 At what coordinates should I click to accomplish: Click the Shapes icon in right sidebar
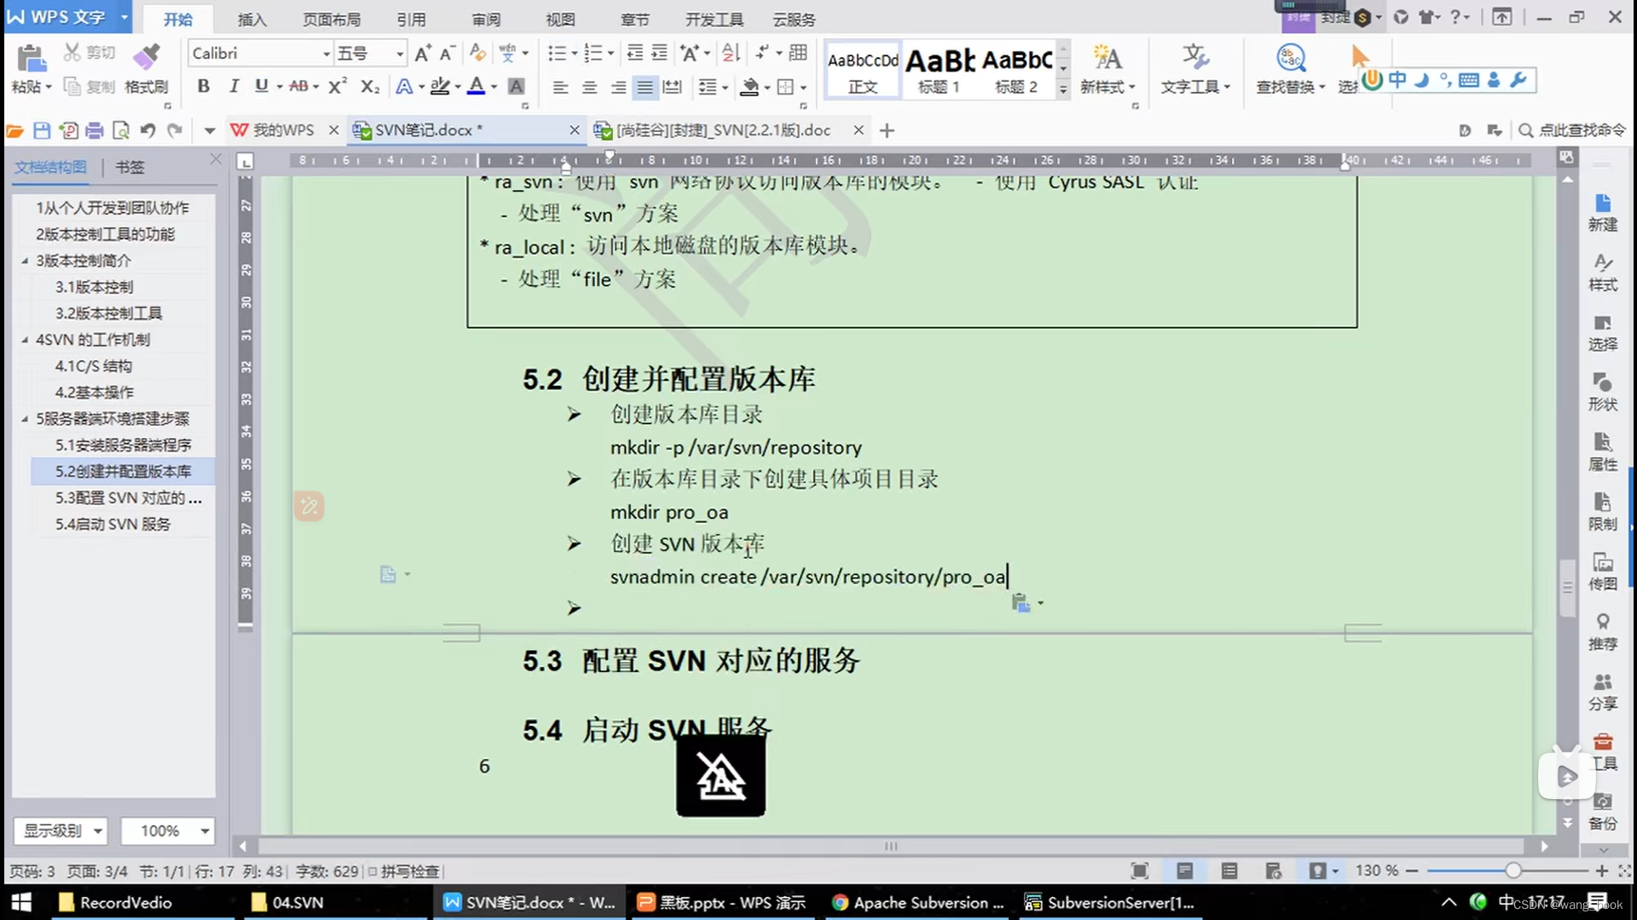click(1602, 392)
